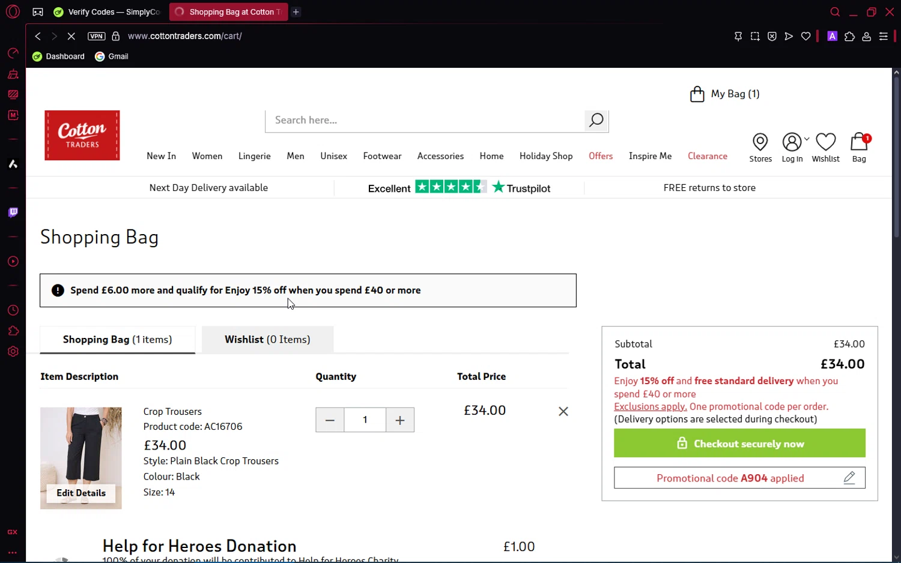Open the Men menu
Screen dimensions: 901x563
click(296, 156)
